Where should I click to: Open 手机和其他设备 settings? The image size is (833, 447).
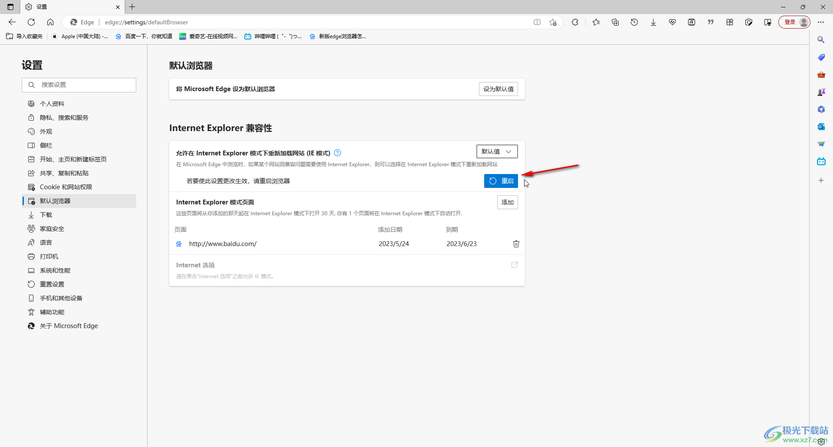pos(79,298)
